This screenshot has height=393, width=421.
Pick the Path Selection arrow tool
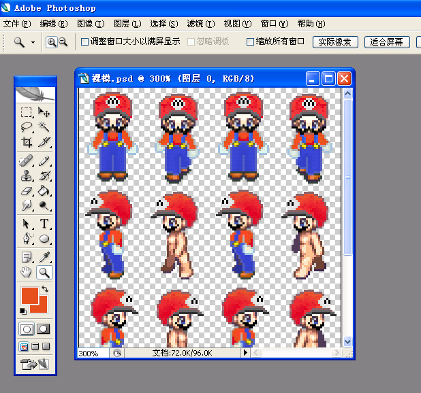(x=27, y=224)
